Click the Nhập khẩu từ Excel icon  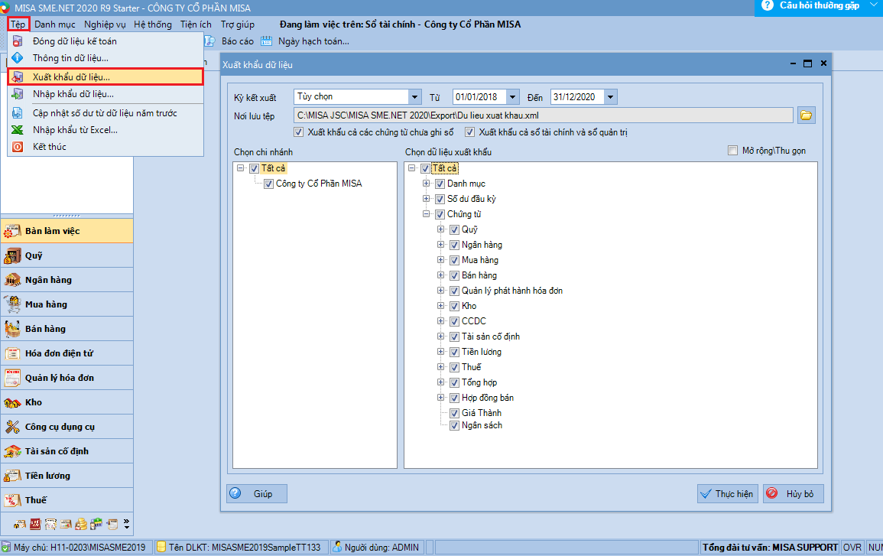(x=18, y=129)
